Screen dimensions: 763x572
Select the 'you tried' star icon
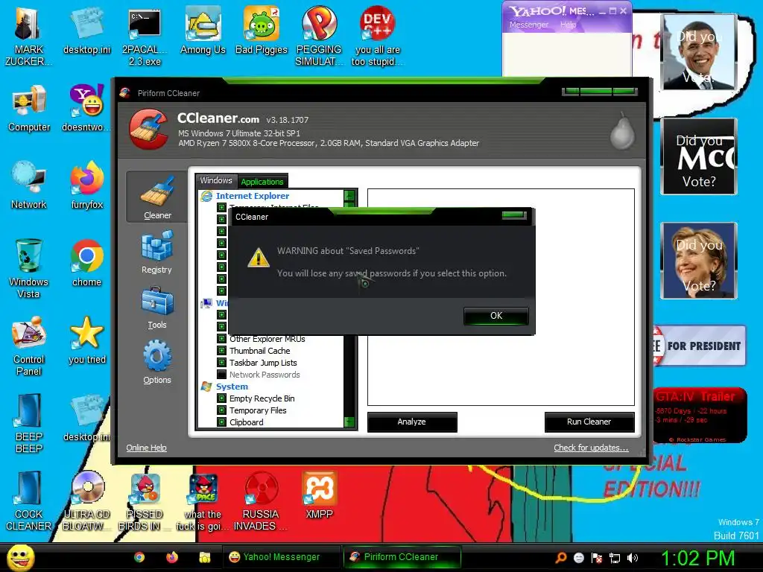[86, 341]
